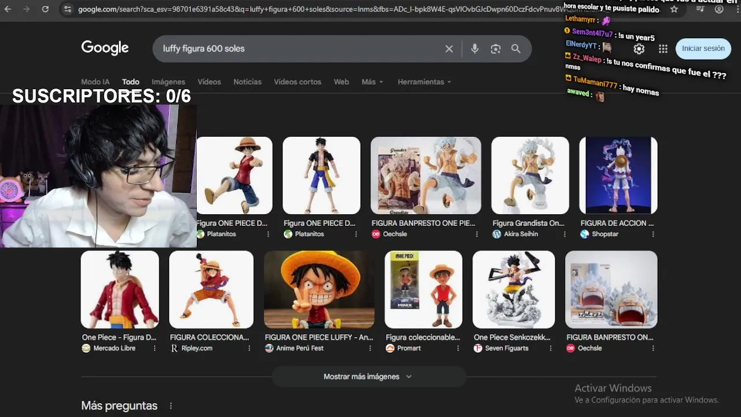Open FIGURA COLECCIONA... Ripley link
The image size is (741, 417).
click(x=210, y=337)
